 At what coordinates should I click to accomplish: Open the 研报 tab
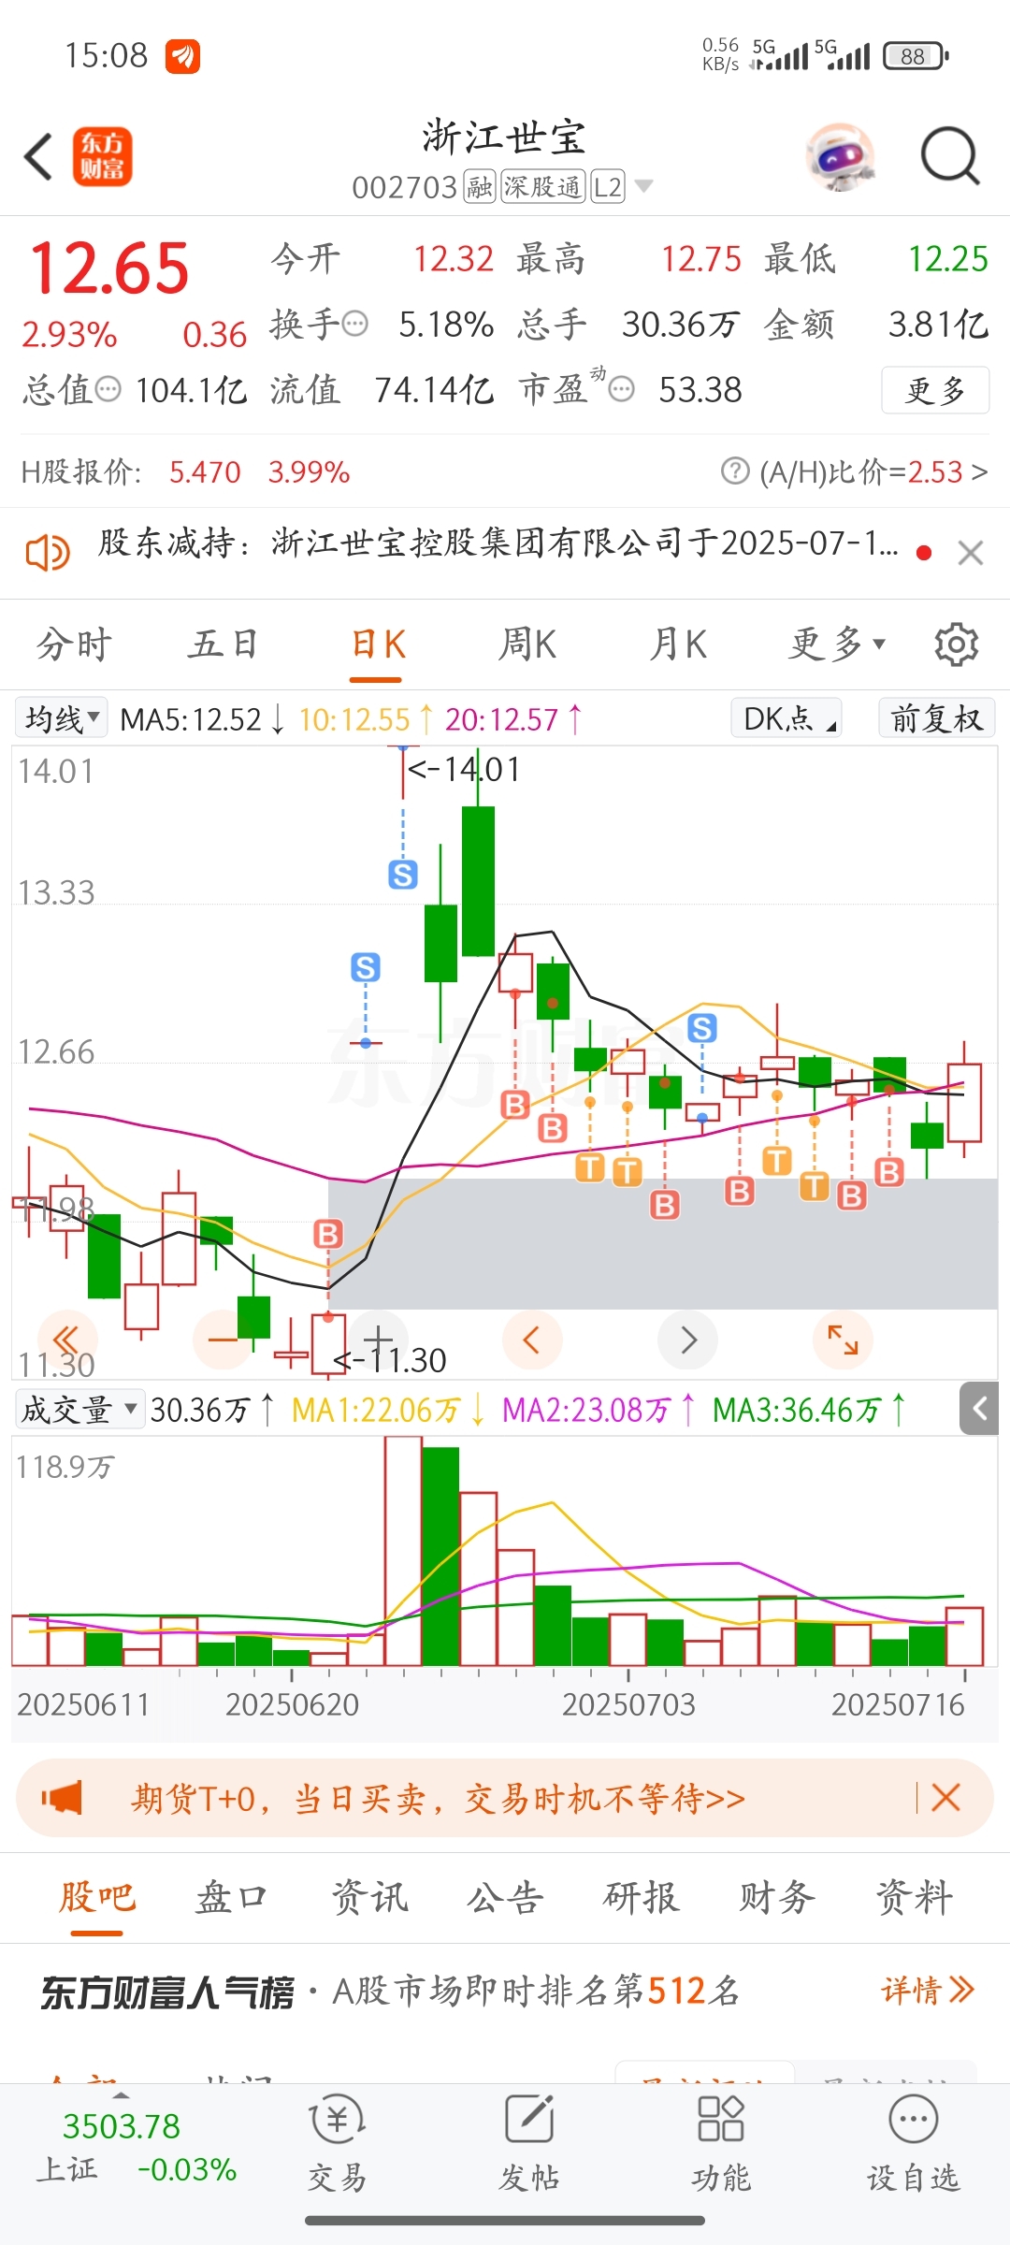(x=642, y=1898)
